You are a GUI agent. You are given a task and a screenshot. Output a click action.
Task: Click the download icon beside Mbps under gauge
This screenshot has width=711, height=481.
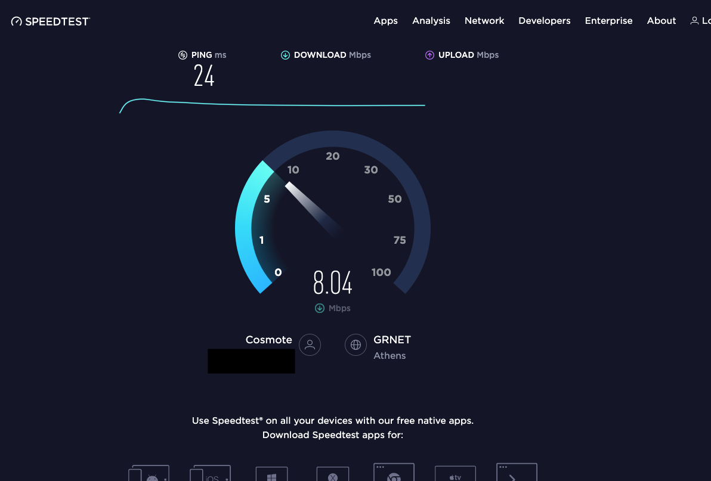(320, 308)
